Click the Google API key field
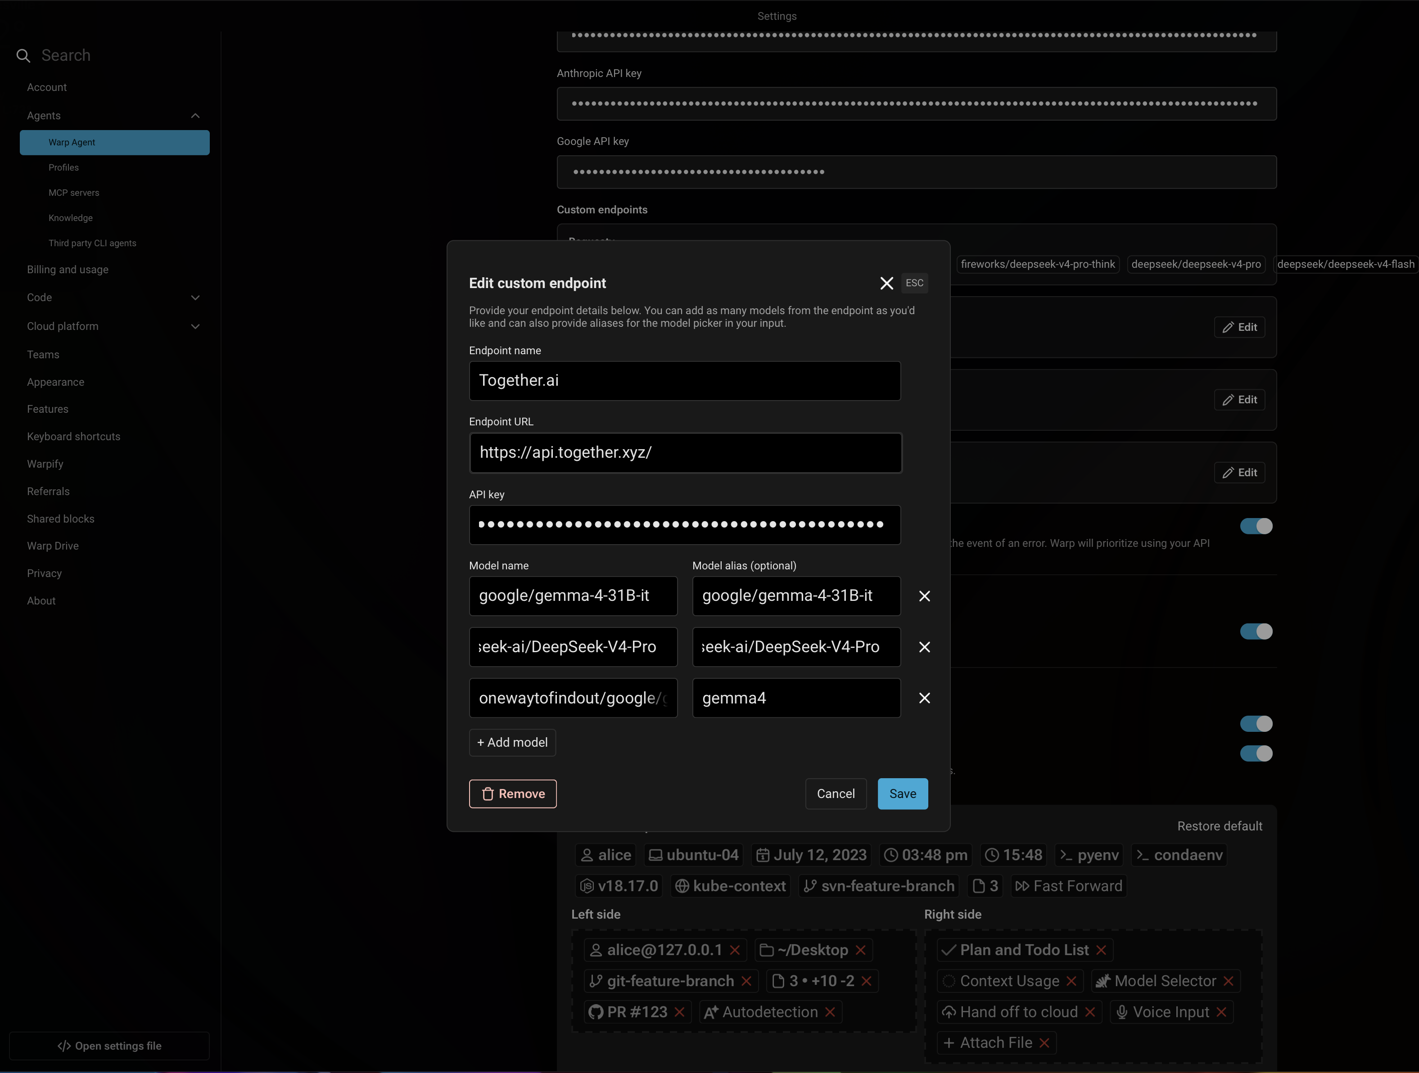 (x=916, y=172)
